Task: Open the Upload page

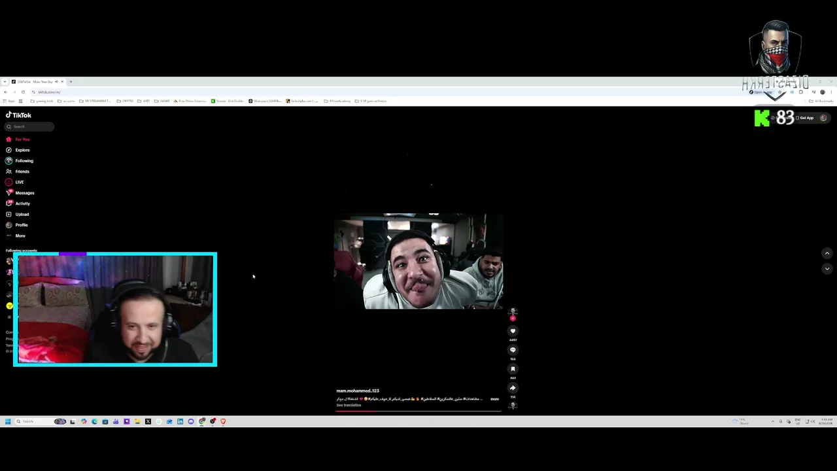Action: click(18, 214)
